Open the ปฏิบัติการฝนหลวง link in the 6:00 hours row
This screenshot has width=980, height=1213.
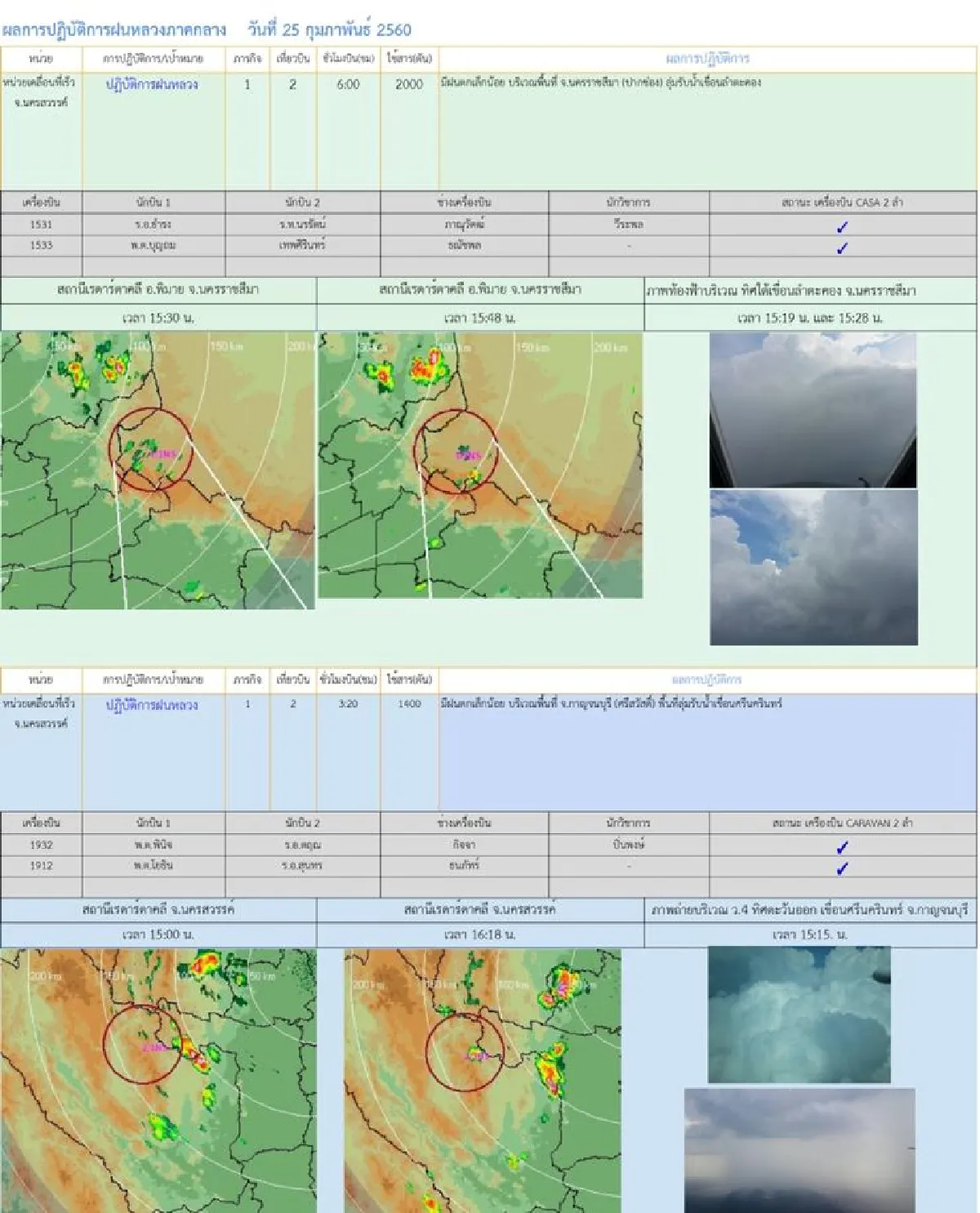pyautogui.click(x=152, y=84)
